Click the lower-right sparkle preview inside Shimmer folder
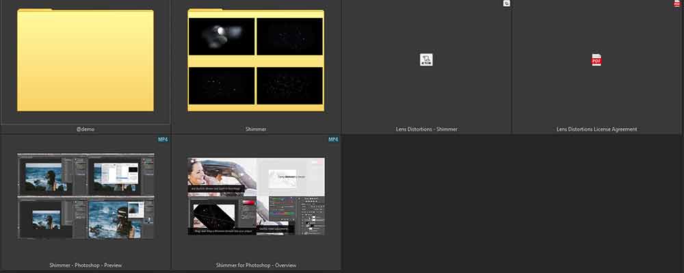The width and height of the screenshot is (684, 273). 289,86
